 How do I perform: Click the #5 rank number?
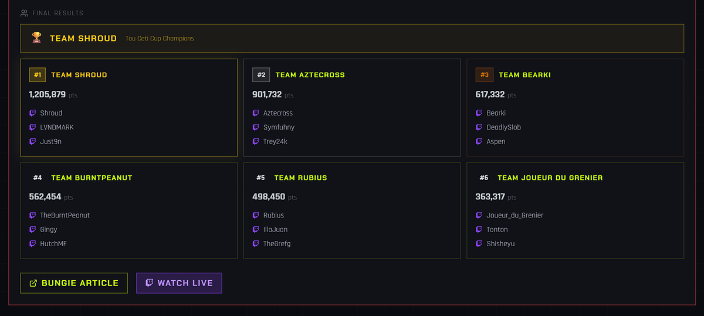[x=261, y=178]
